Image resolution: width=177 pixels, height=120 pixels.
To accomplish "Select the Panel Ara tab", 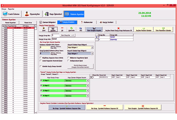I will click(x=28, y=23).
